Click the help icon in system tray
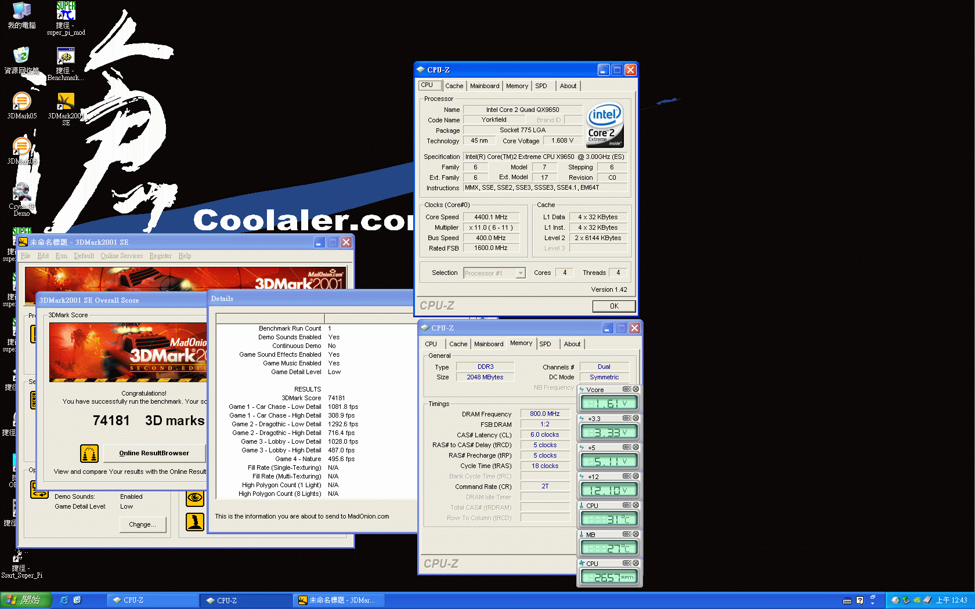This screenshot has height=609, width=975. [x=860, y=600]
